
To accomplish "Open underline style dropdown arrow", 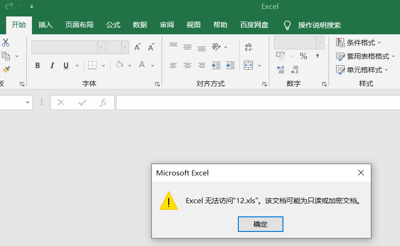I will pos(77,65).
